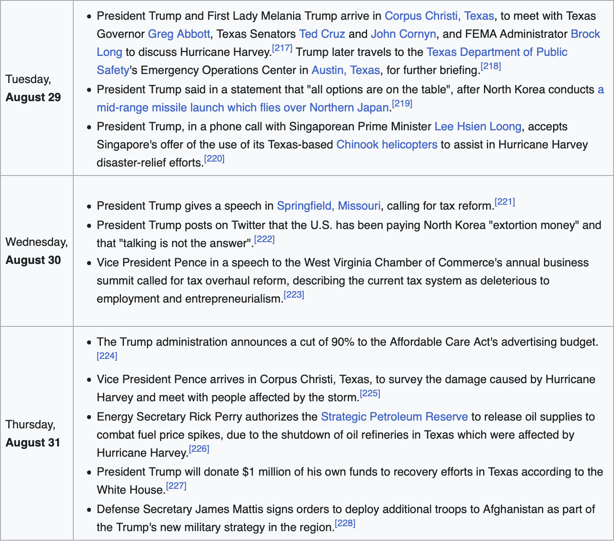The width and height of the screenshot is (614, 541).
Task: Open the Greg Abbott link
Action: pyautogui.click(x=179, y=34)
